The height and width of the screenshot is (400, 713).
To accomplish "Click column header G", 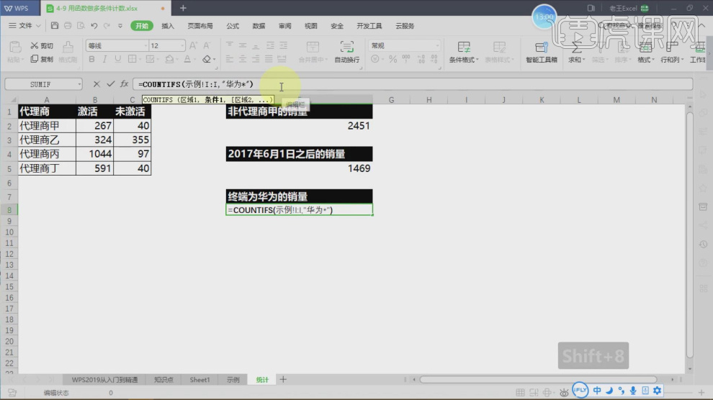I will click(391, 100).
